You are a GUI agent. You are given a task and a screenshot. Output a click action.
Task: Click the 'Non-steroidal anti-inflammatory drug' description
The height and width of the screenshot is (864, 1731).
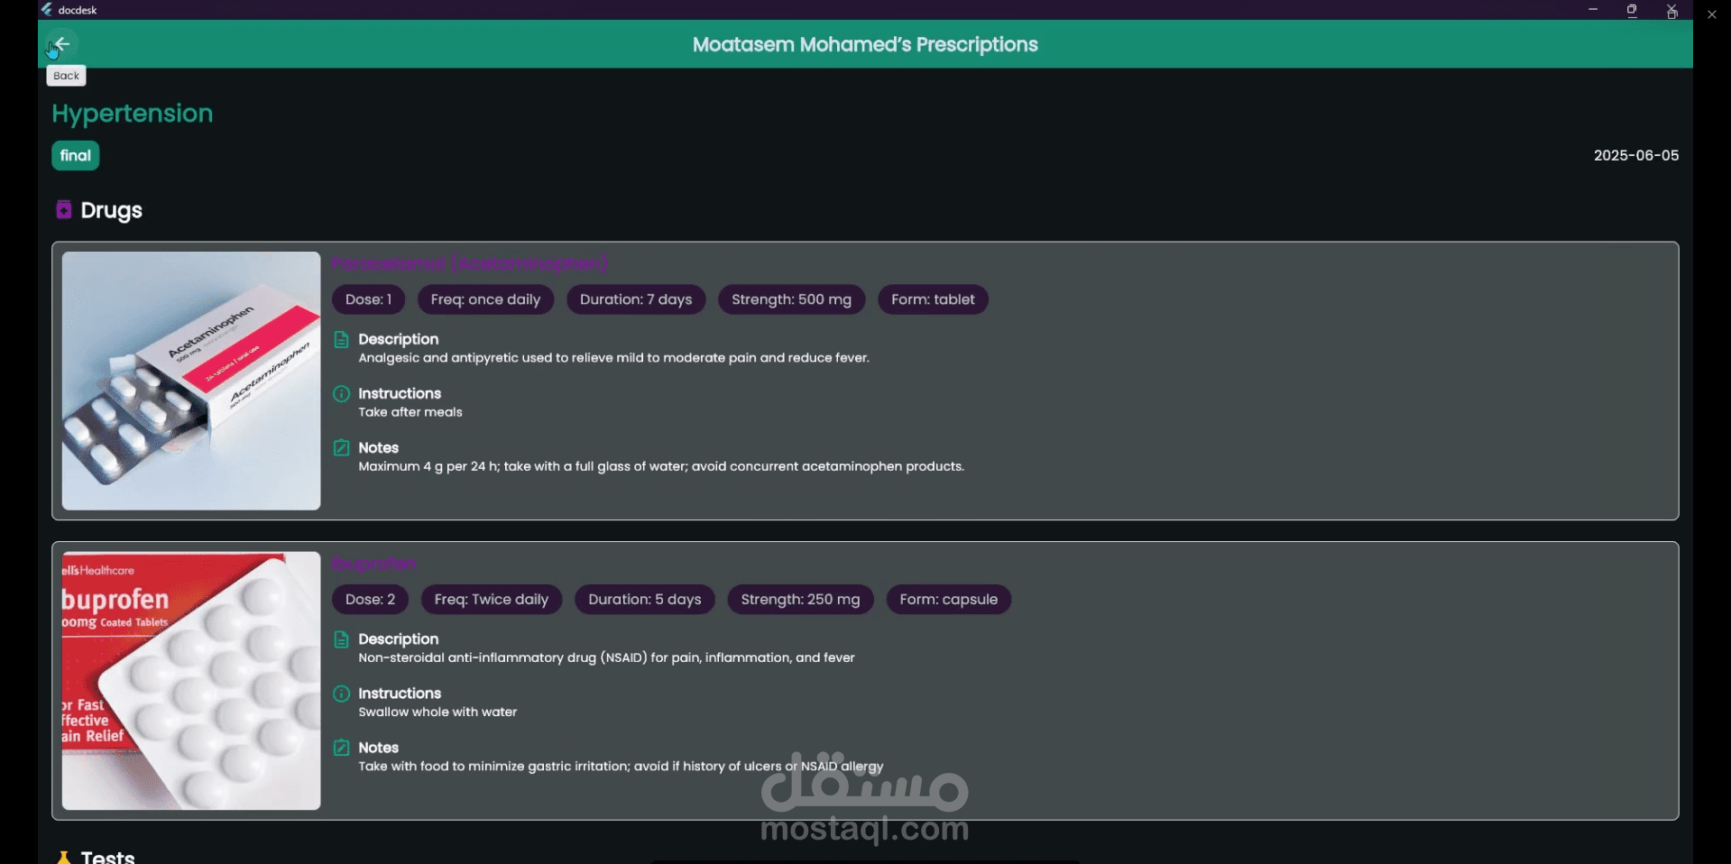coord(606,658)
